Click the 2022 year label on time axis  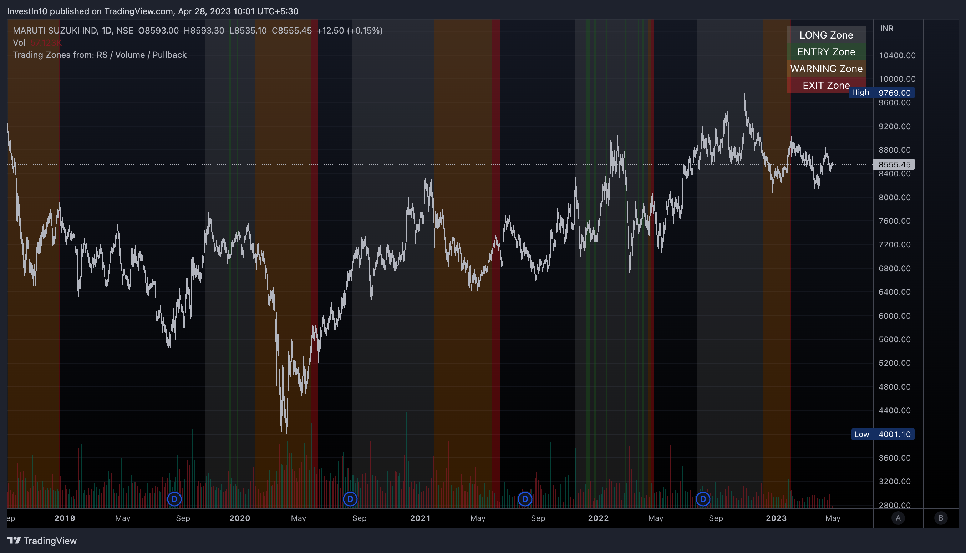(599, 518)
